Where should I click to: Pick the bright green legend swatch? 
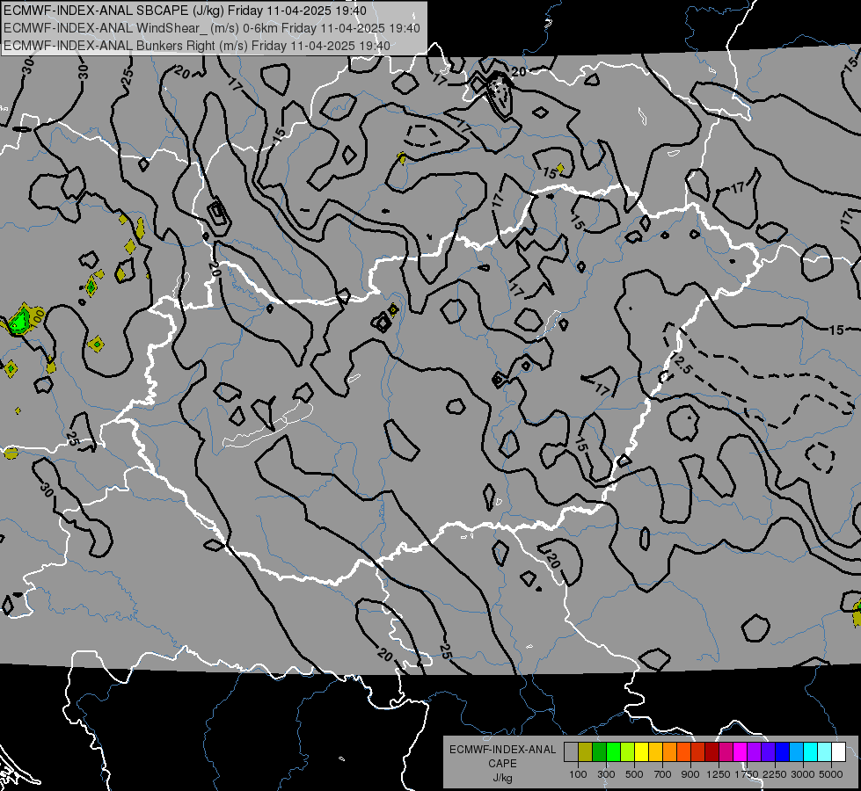click(x=613, y=752)
